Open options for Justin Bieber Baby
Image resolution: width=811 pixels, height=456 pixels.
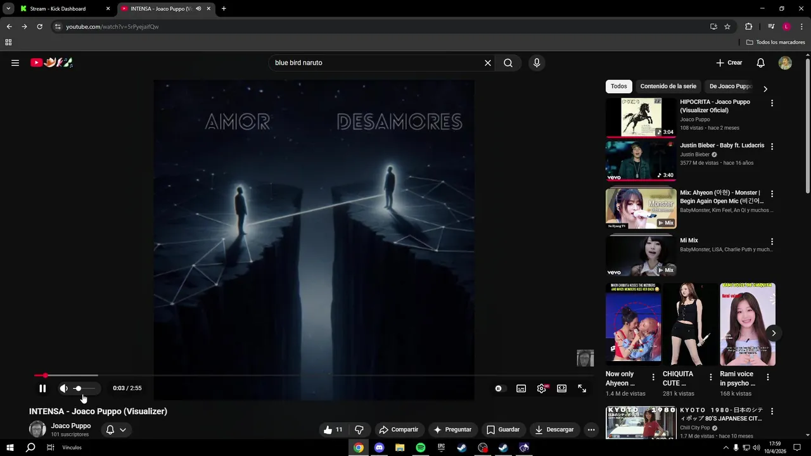(772, 146)
